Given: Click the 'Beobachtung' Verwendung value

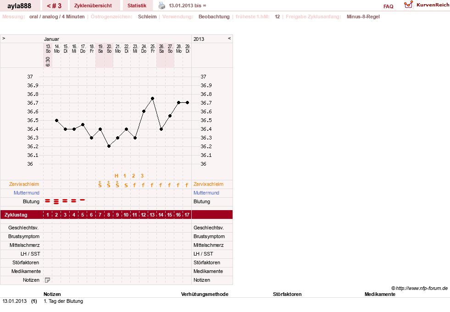Looking at the screenshot, I should pos(214,17).
